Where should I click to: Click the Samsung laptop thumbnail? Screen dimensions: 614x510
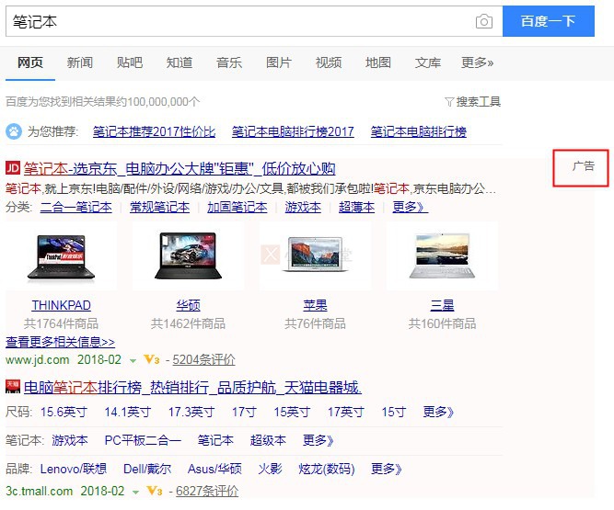(442, 255)
